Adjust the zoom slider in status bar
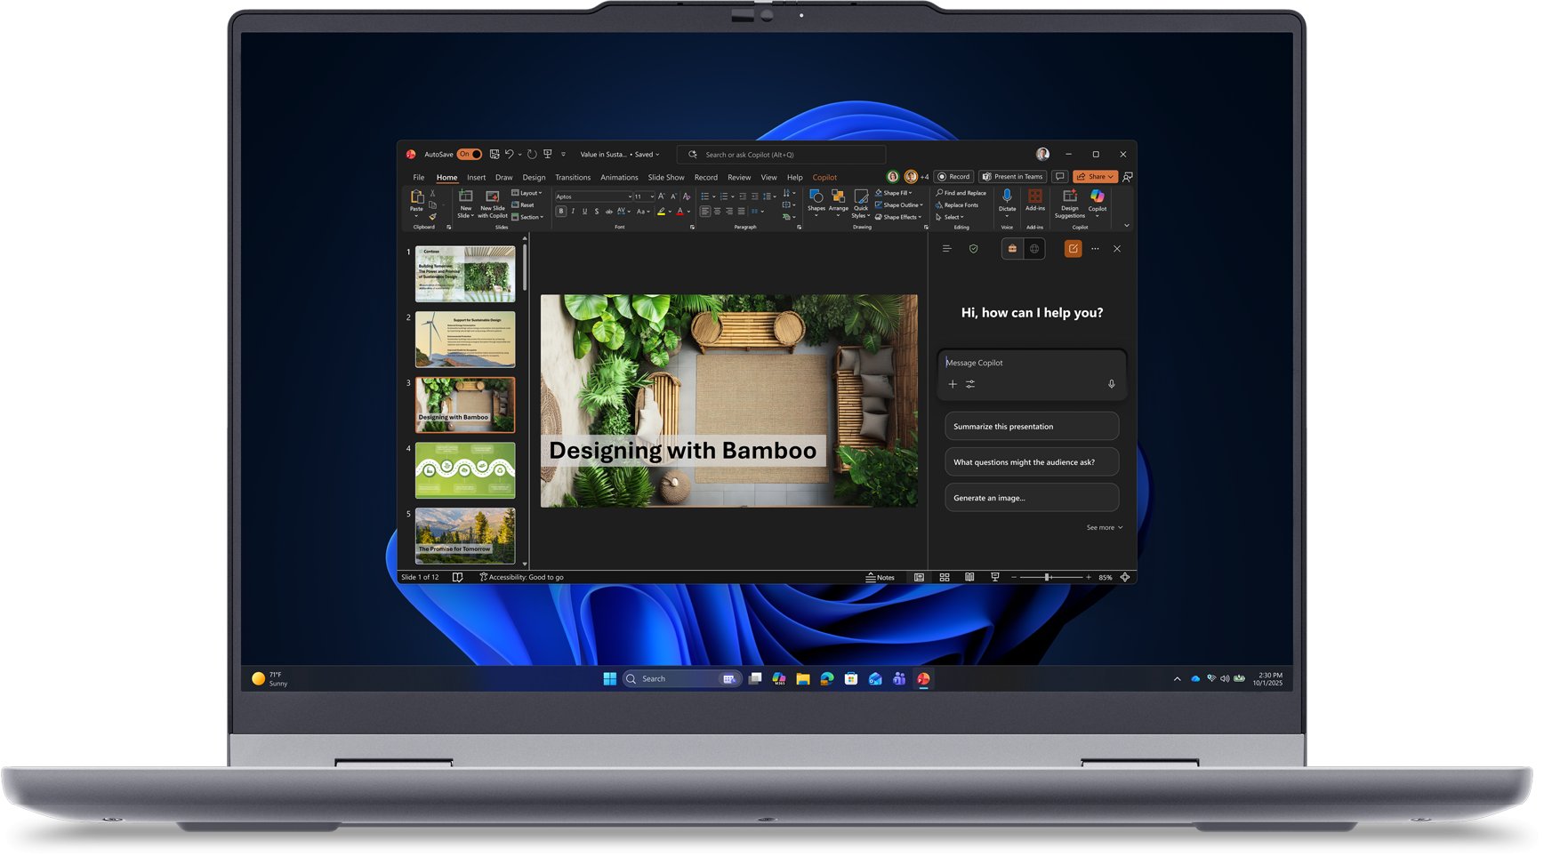Image resolution: width=1544 pixels, height=857 pixels. (1049, 578)
